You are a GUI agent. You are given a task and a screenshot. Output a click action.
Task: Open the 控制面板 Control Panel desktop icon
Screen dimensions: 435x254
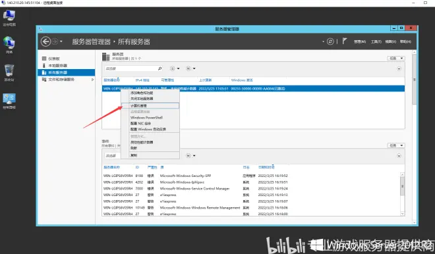click(9, 101)
